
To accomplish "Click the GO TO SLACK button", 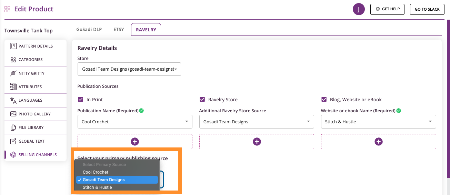I will 427,9.
